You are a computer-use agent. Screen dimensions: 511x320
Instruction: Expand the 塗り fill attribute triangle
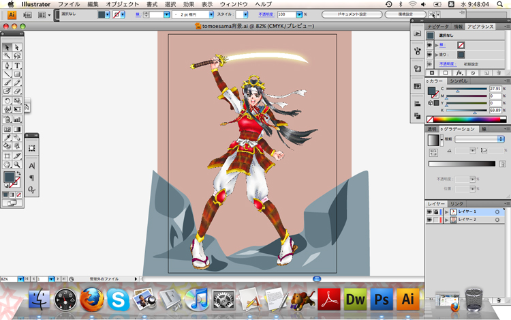pyautogui.click(x=437, y=55)
